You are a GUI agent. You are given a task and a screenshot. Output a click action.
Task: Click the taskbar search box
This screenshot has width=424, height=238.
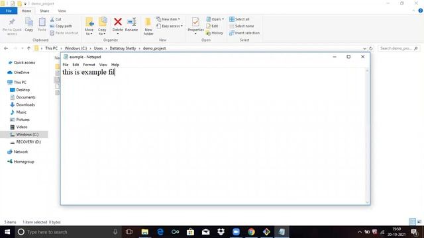68,232
